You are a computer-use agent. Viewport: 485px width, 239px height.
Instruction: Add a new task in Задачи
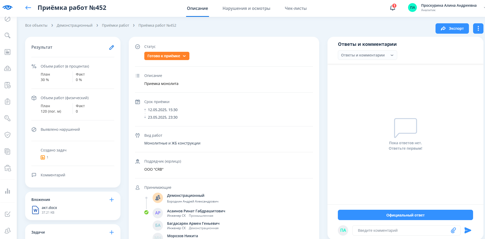(111, 232)
